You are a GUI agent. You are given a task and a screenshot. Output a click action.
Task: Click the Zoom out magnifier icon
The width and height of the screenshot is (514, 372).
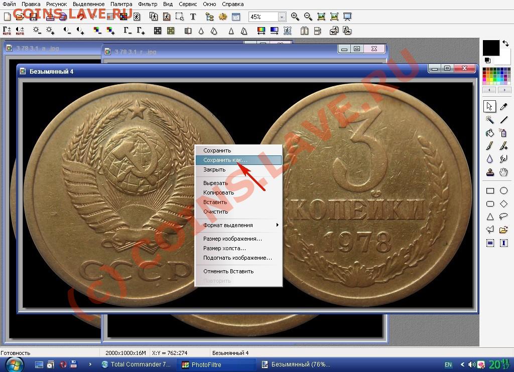[x=308, y=17]
